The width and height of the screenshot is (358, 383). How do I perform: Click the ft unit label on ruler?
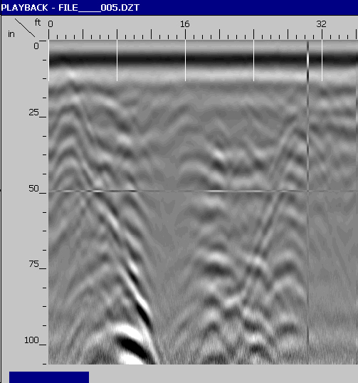pos(38,23)
